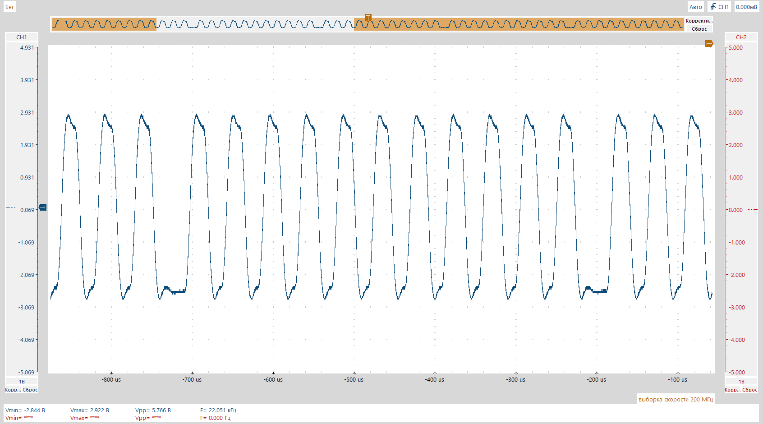Click the -300 us time axis label
The image size is (763, 424).
click(x=516, y=379)
